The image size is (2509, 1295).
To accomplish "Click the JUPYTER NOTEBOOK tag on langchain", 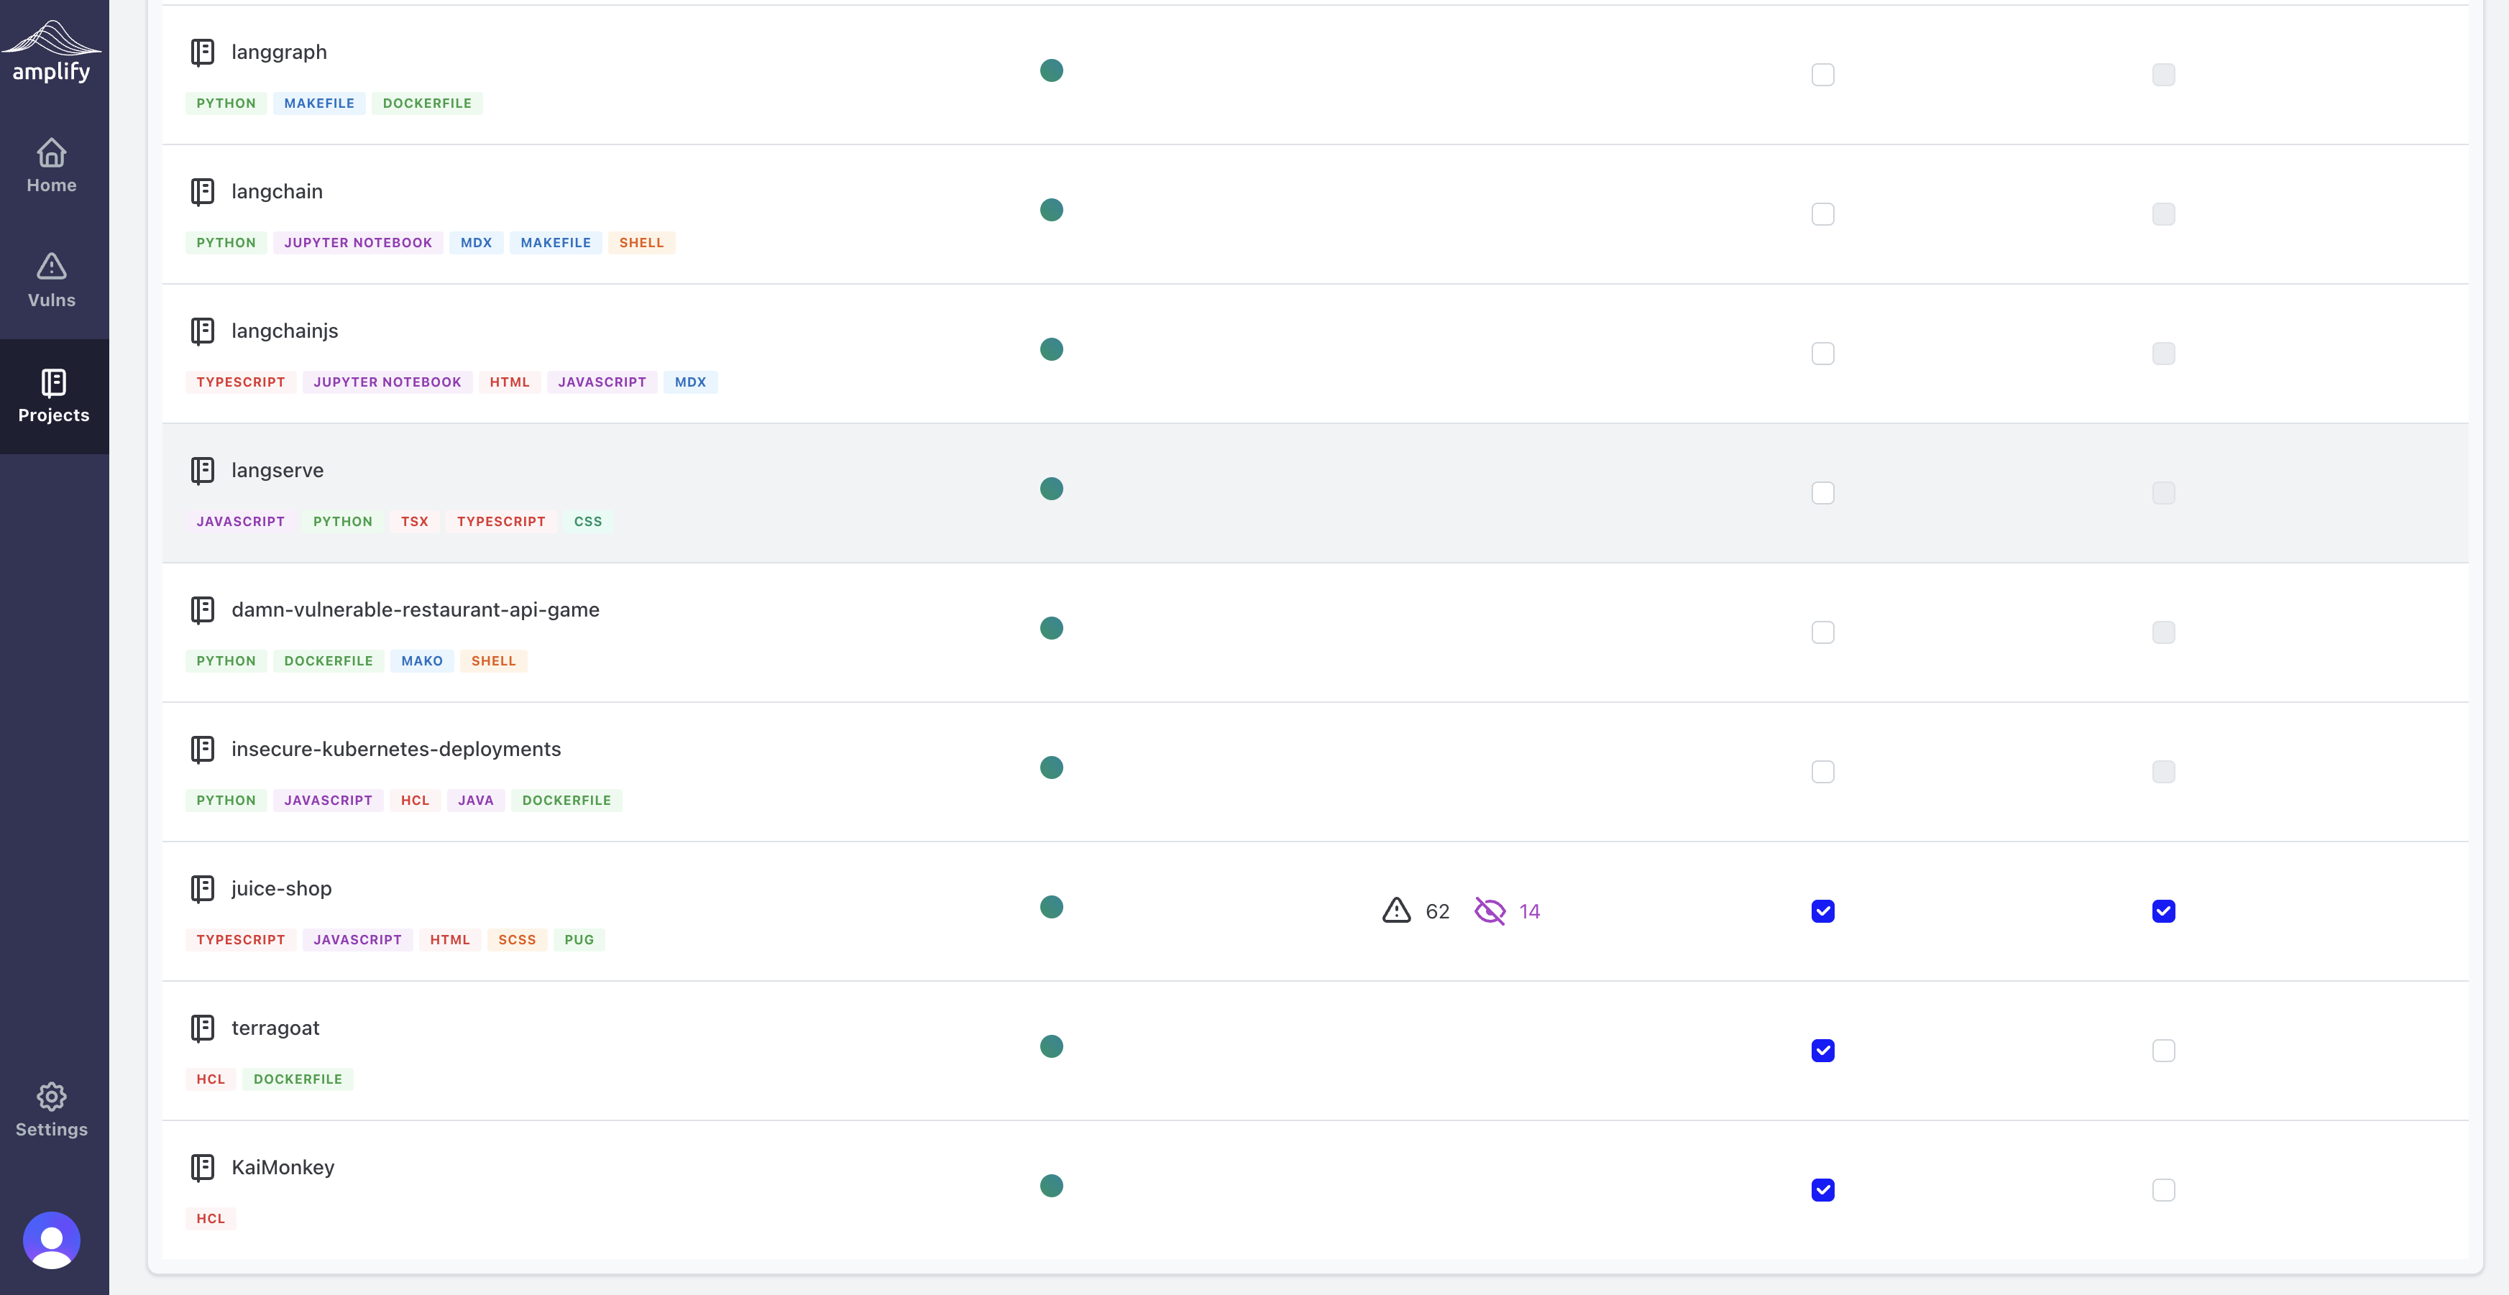I will coord(357,242).
